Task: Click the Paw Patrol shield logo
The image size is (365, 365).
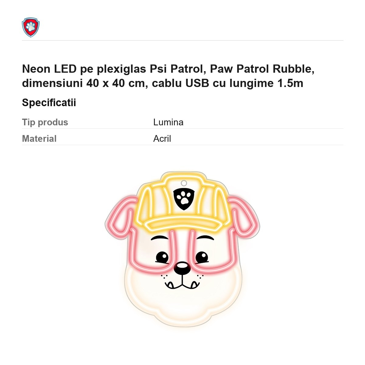Action: point(31,27)
